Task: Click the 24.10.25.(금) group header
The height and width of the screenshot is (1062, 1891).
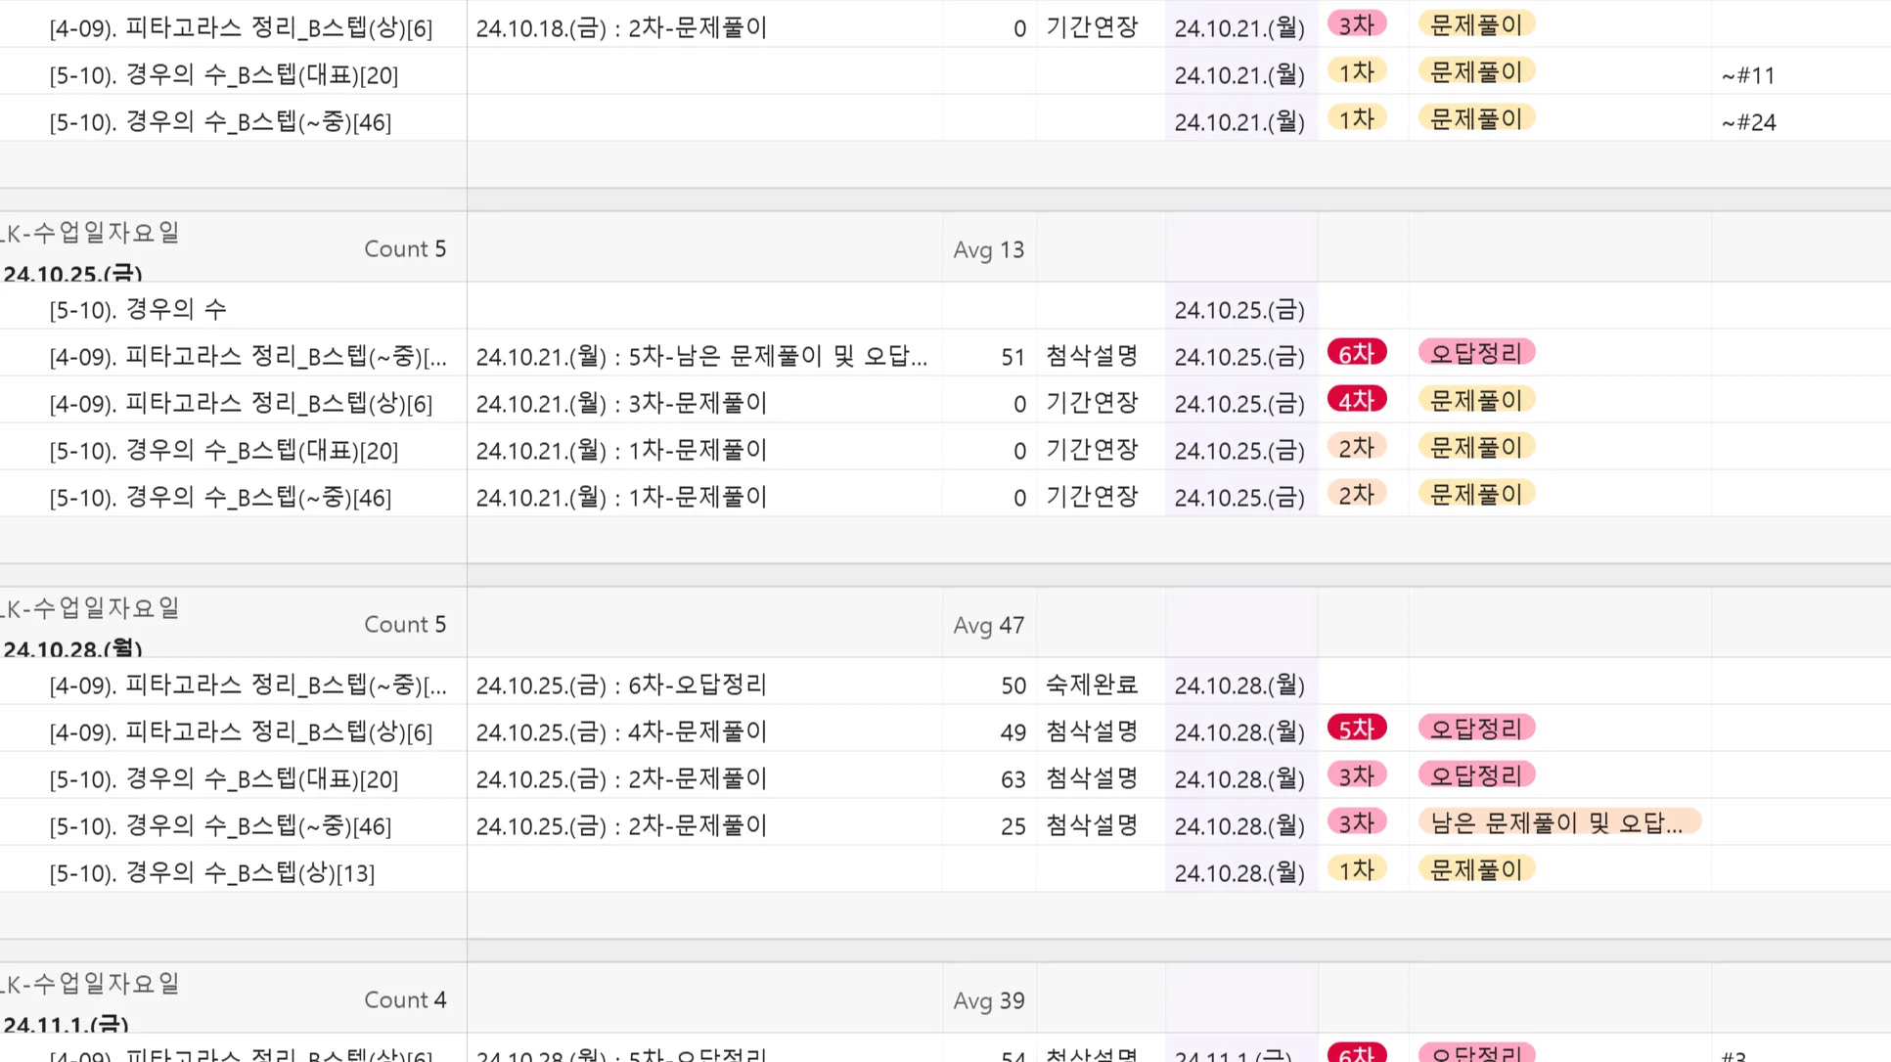Action: pos(73,273)
